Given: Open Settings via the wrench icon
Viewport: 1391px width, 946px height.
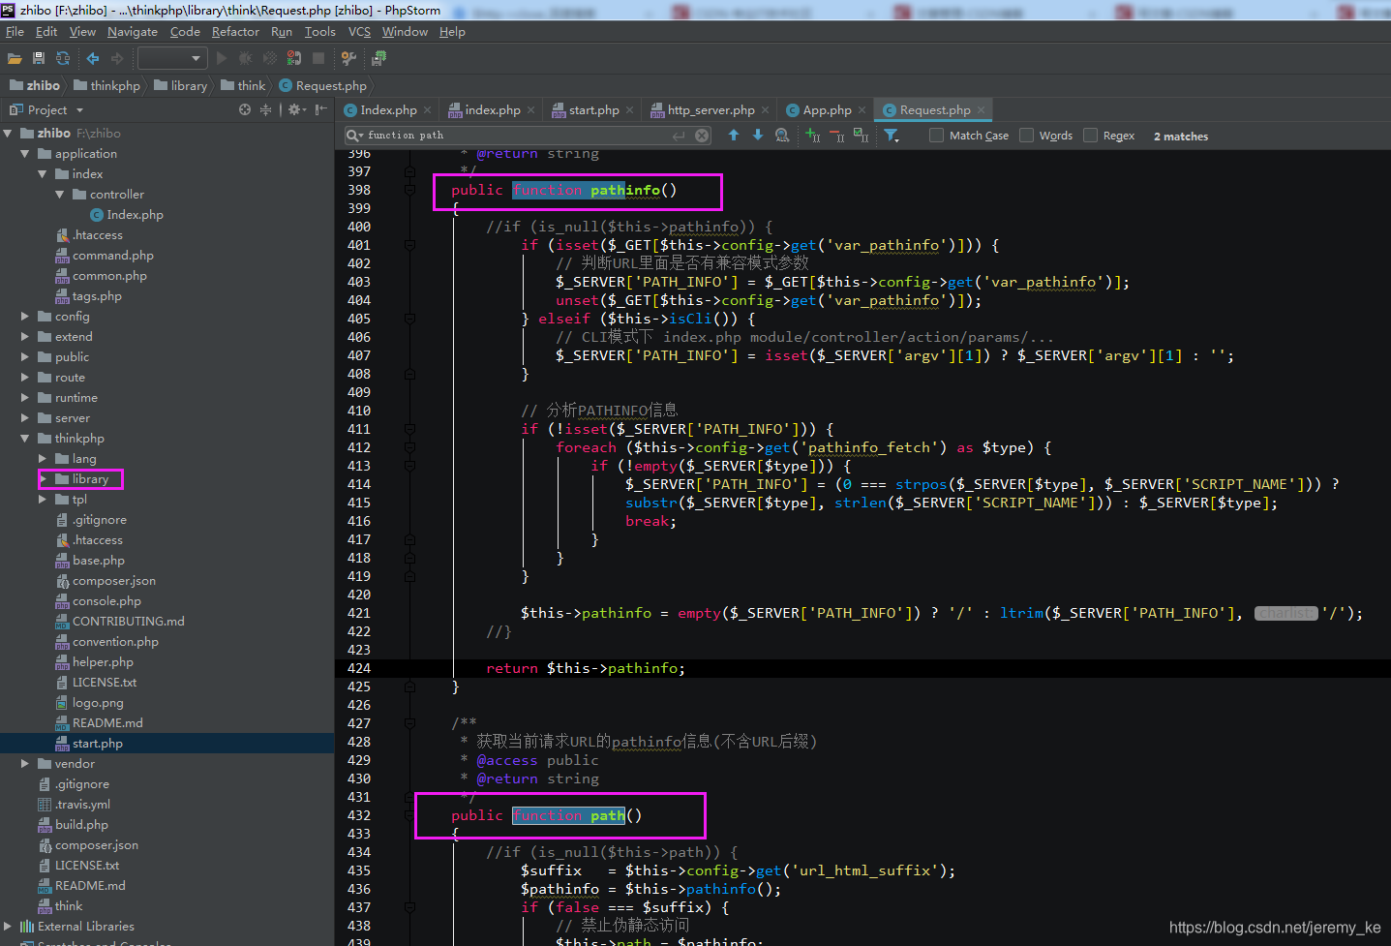Looking at the screenshot, I should point(349,58).
